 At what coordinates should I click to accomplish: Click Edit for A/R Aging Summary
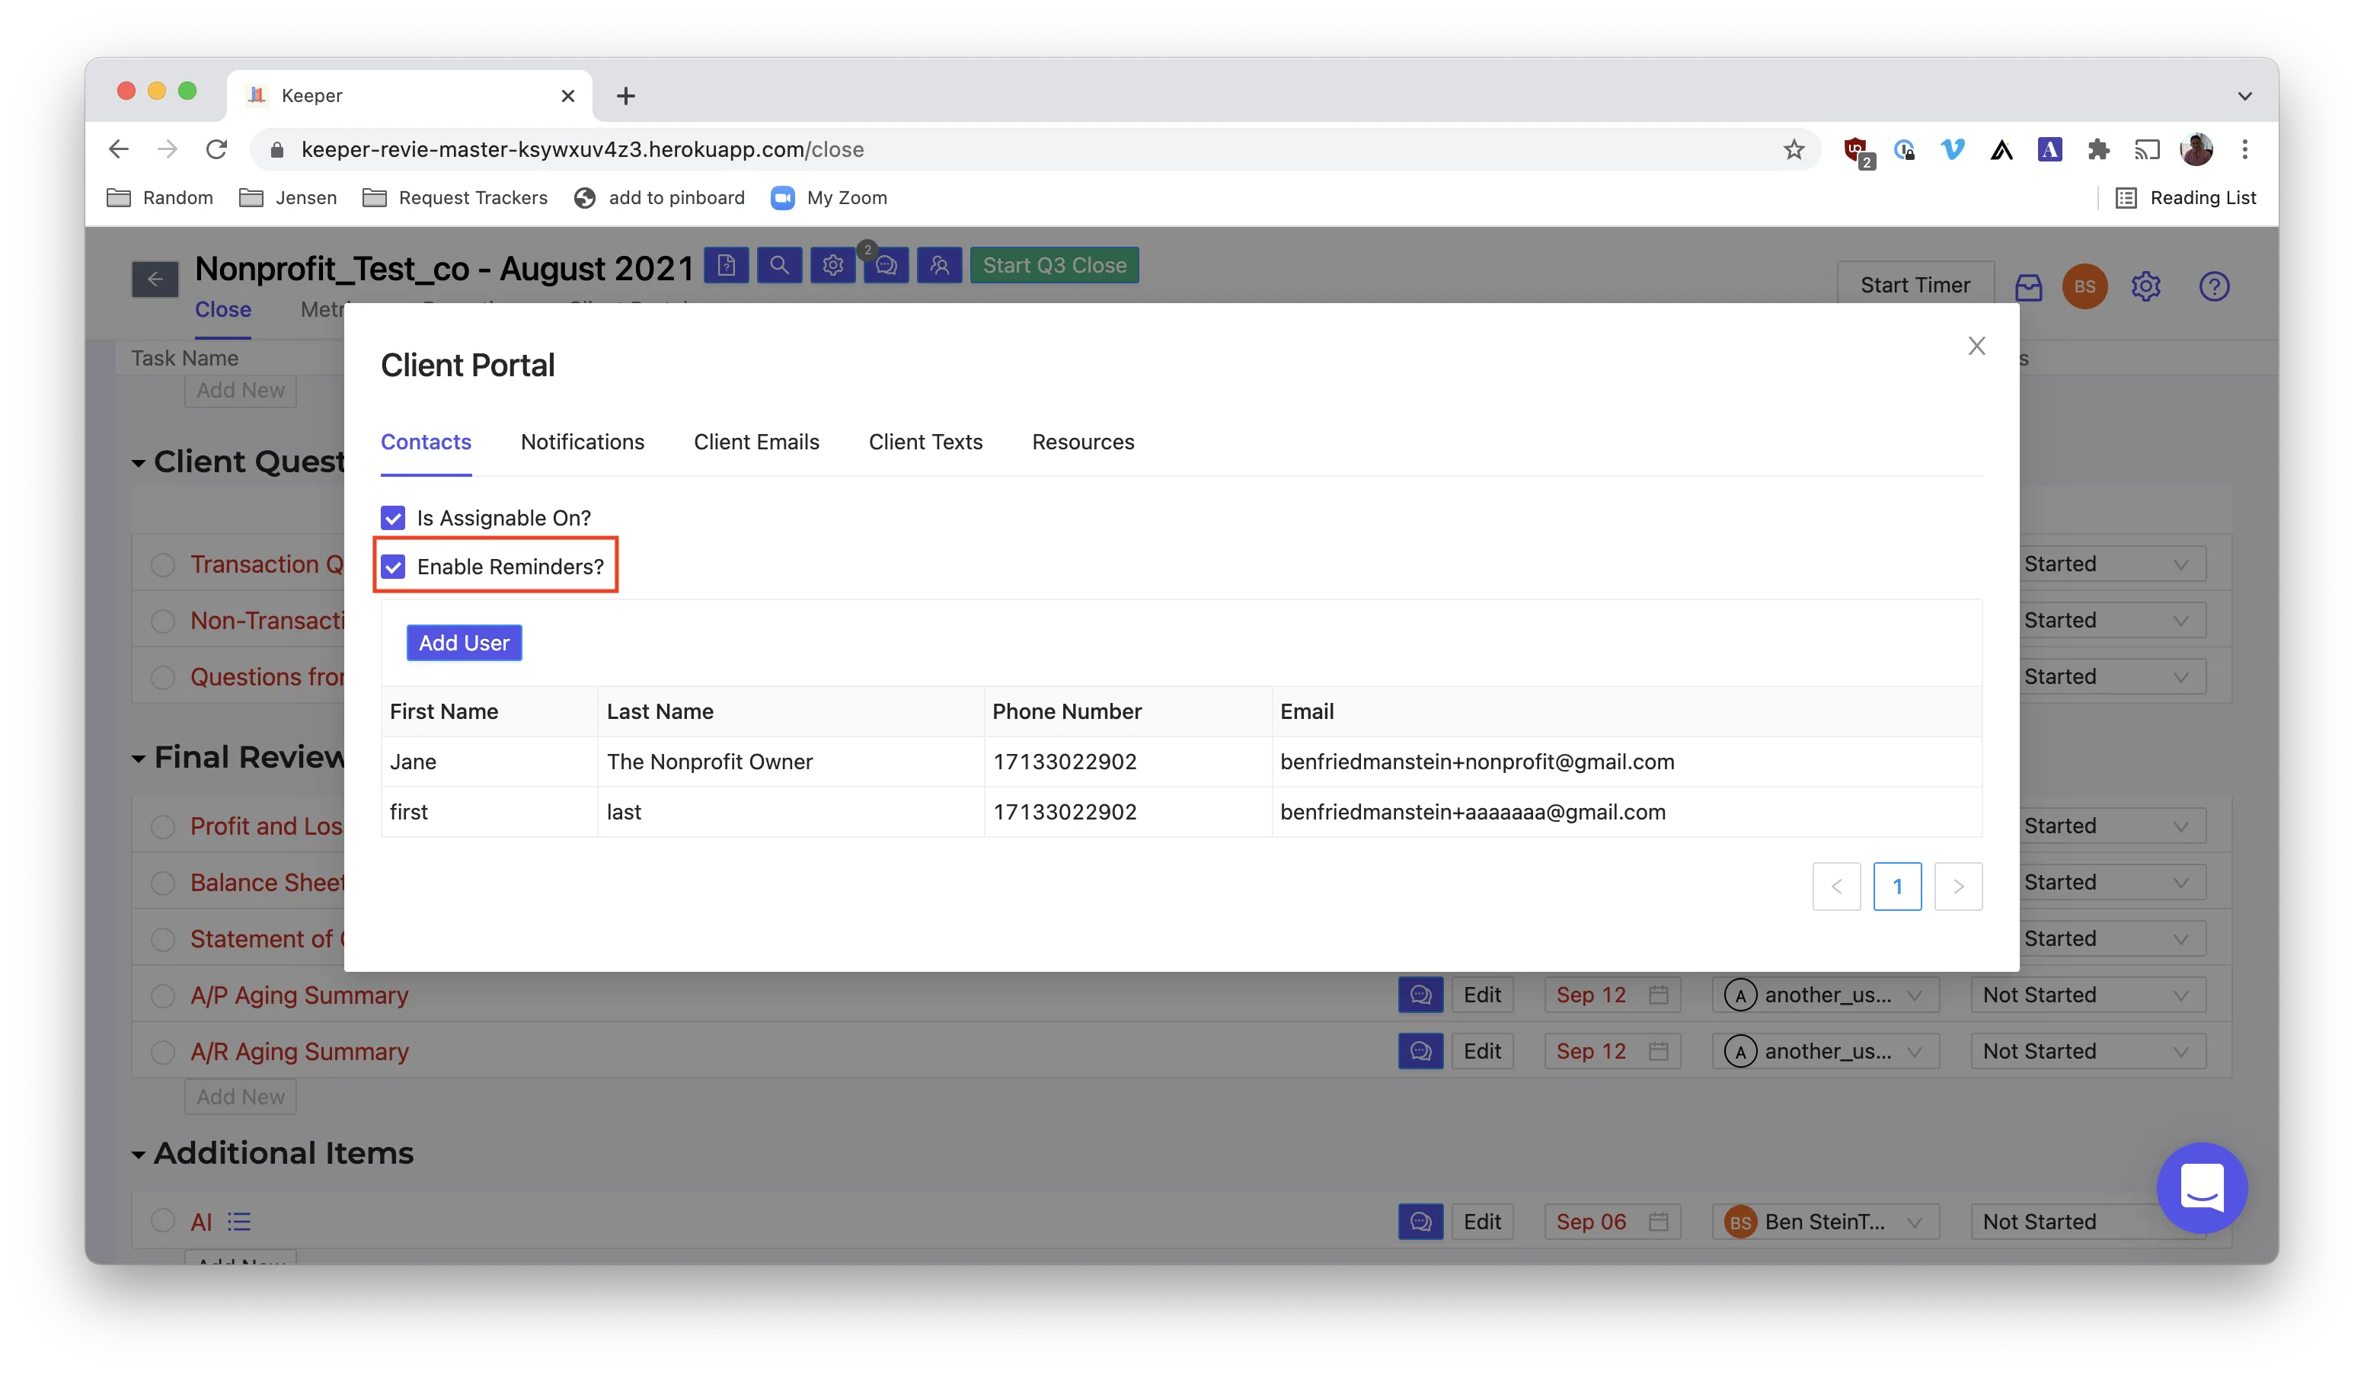(1482, 1052)
